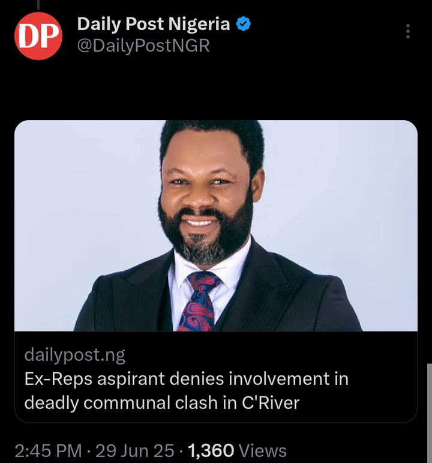Click the Daily Post Nigeria display name
Screen dimensions: 432x463
[153, 25]
